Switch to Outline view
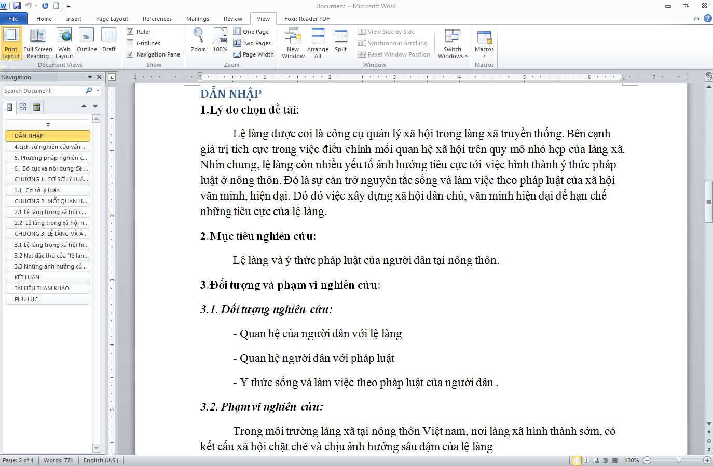713x466 pixels. (x=87, y=40)
